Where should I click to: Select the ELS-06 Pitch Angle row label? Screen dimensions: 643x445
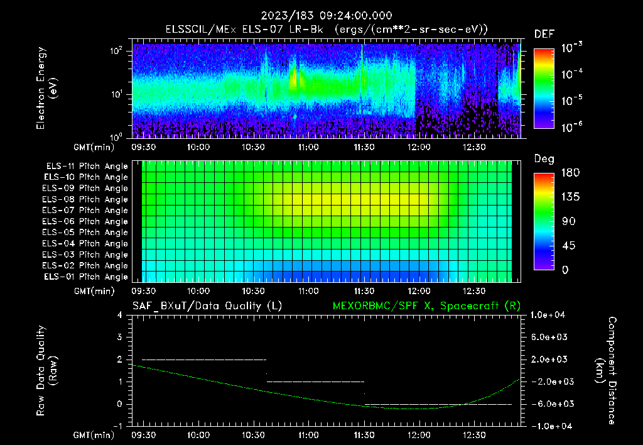point(85,221)
